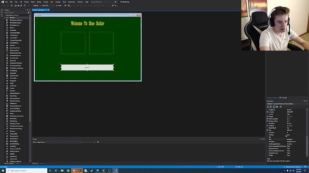Select the Pointer tool in Toolbox
The image size is (309, 173).
tap(12, 18)
